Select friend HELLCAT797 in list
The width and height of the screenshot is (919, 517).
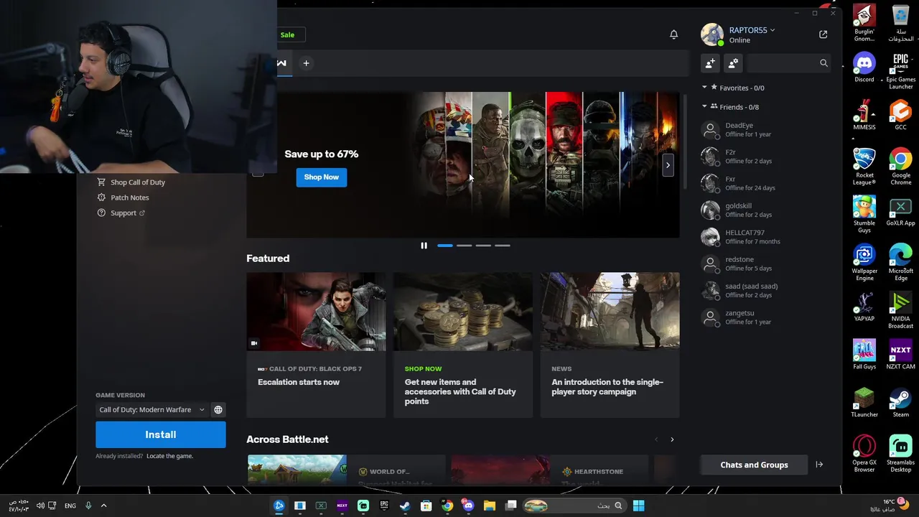[x=765, y=237]
